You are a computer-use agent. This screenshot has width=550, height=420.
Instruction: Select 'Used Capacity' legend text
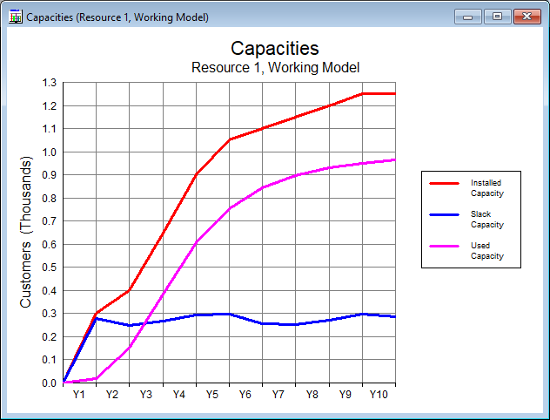pyautogui.click(x=486, y=251)
